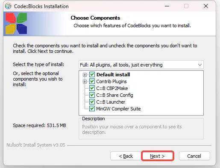The width and height of the screenshot is (220, 168).
Task: Disable the C::B Launcher component checkbox
Action: click(92, 102)
